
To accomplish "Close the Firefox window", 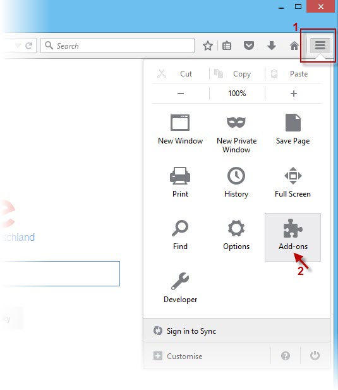I will pos(321,6).
